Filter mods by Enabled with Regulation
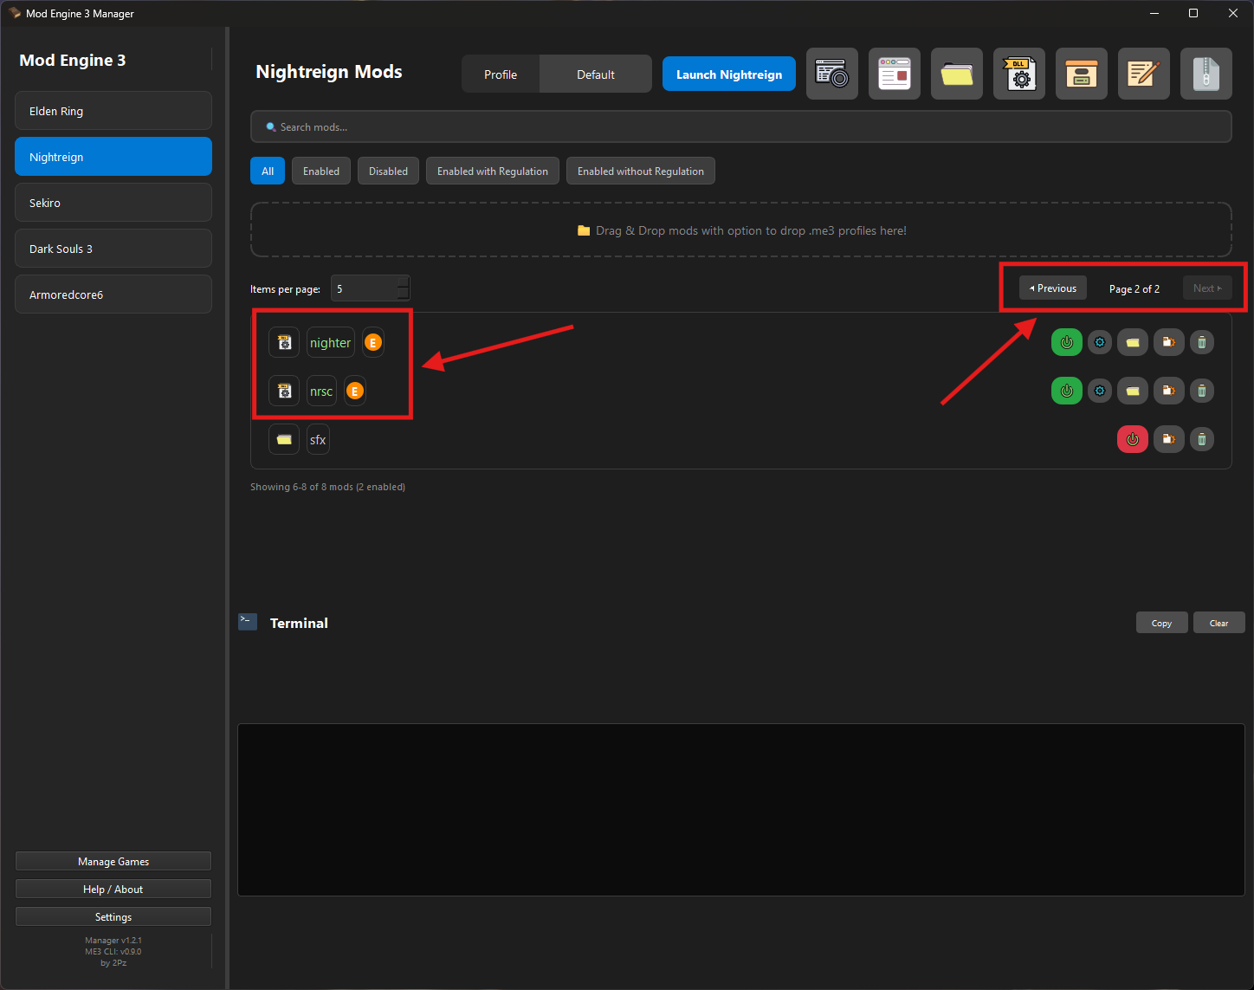The image size is (1254, 990). 492,171
